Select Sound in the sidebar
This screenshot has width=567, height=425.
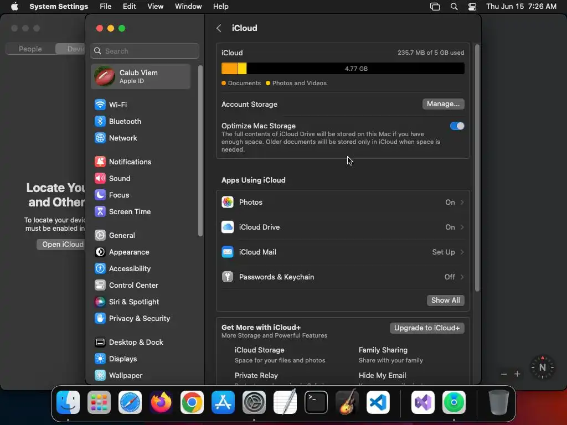(141, 179)
